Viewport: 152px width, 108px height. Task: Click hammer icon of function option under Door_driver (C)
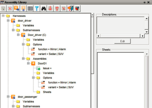[x=33, y=49]
